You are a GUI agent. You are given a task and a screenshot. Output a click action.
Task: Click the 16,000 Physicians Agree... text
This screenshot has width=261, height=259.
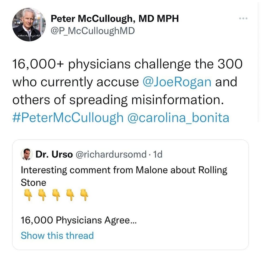(79, 220)
